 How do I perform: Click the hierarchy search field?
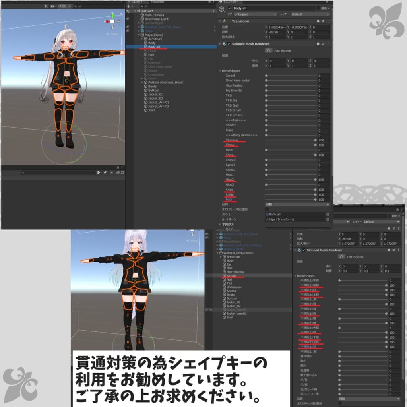(177, 6)
